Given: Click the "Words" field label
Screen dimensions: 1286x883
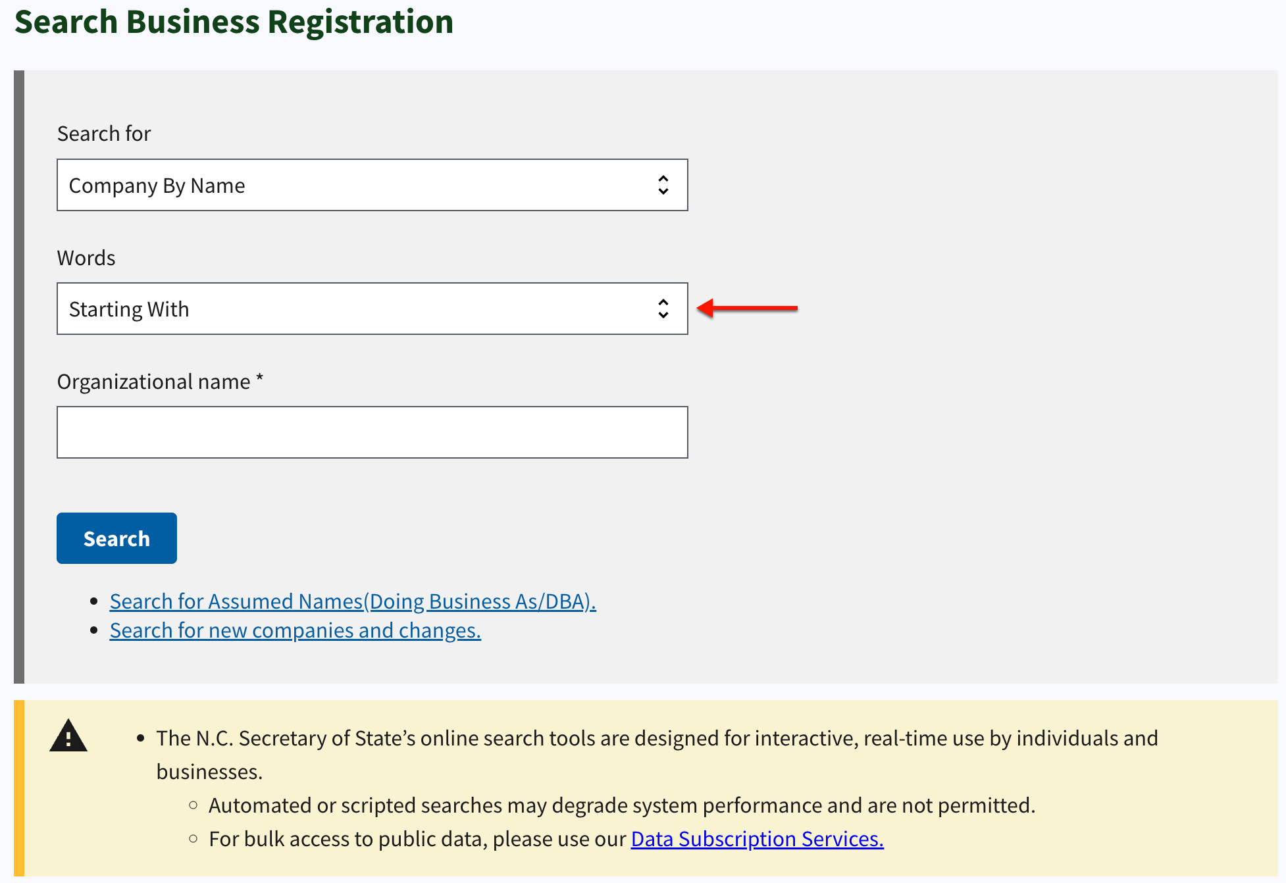Looking at the screenshot, I should (x=86, y=258).
